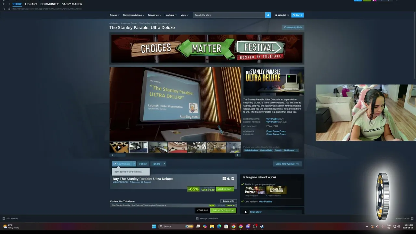
Task: Click the store search input field
Action: pyautogui.click(x=229, y=15)
